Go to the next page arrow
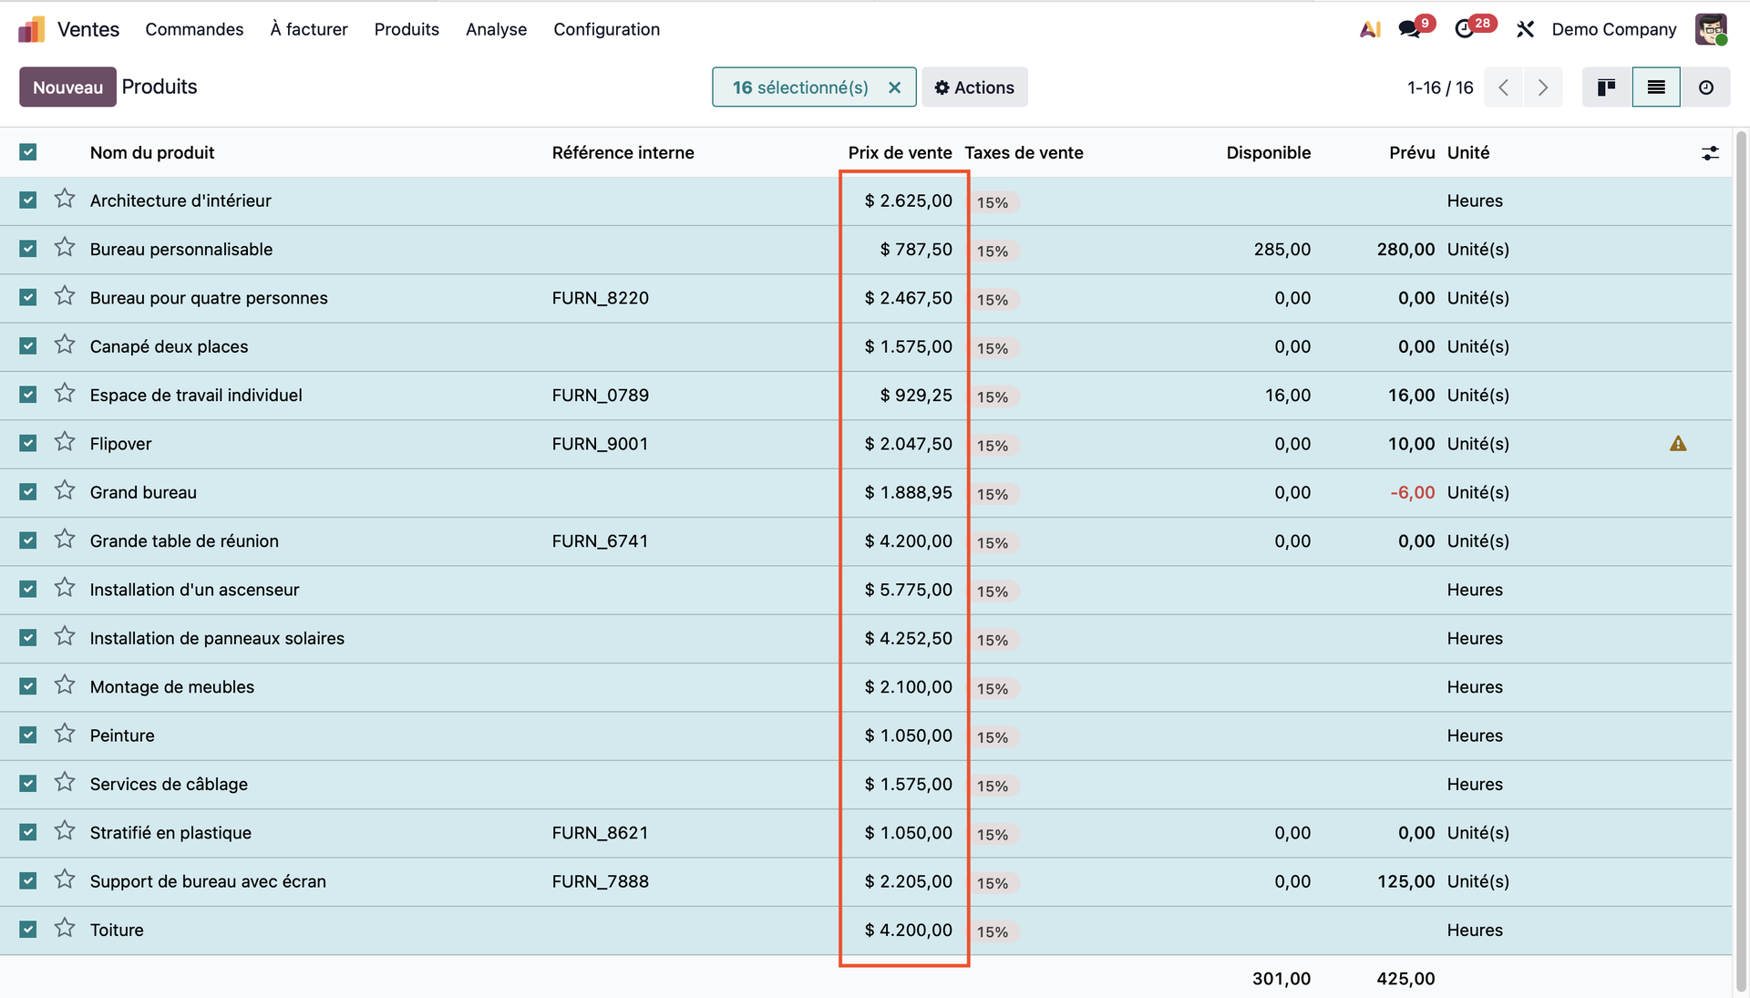The image size is (1750, 998). click(x=1543, y=87)
